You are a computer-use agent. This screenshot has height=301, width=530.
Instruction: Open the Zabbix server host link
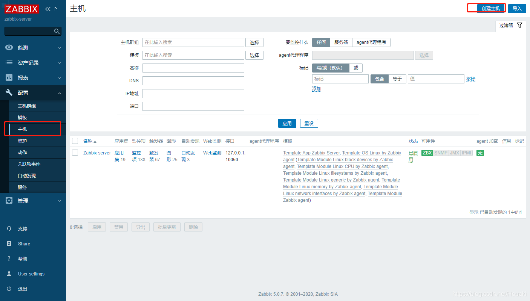(x=97, y=153)
